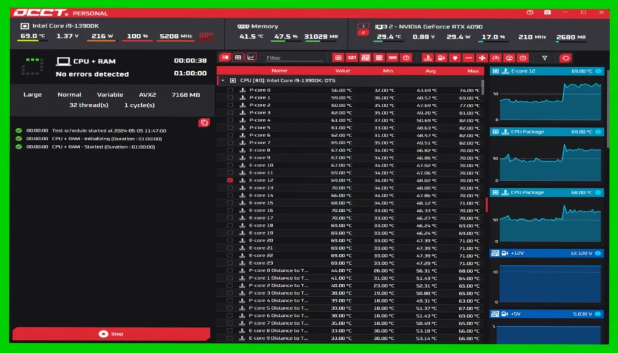618x353 pixels.
Task: Check the P-core 0 Distance to T... checkbox
Action: (230, 270)
